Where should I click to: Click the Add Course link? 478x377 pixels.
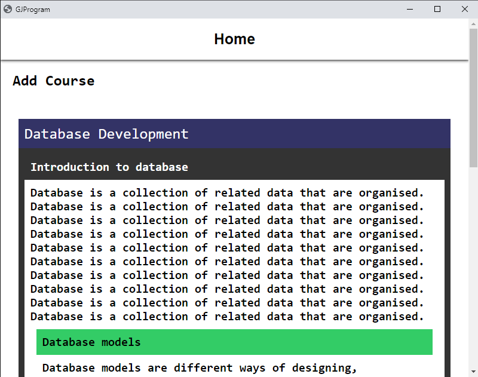(53, 81)
